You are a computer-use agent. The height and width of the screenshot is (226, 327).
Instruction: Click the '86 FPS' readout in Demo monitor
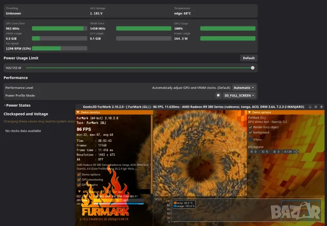84,129
